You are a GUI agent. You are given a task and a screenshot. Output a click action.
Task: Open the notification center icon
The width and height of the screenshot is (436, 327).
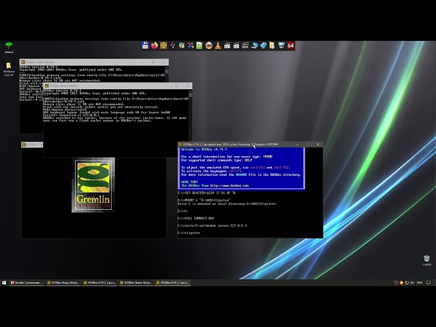429,283
